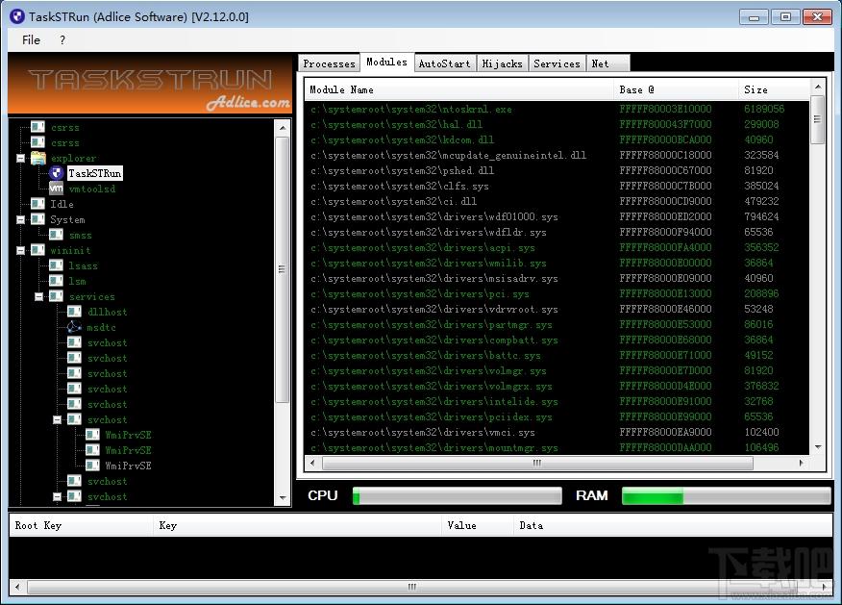Click the registry panel scroll-left arrow
The image size is (842, 605).
17,587
